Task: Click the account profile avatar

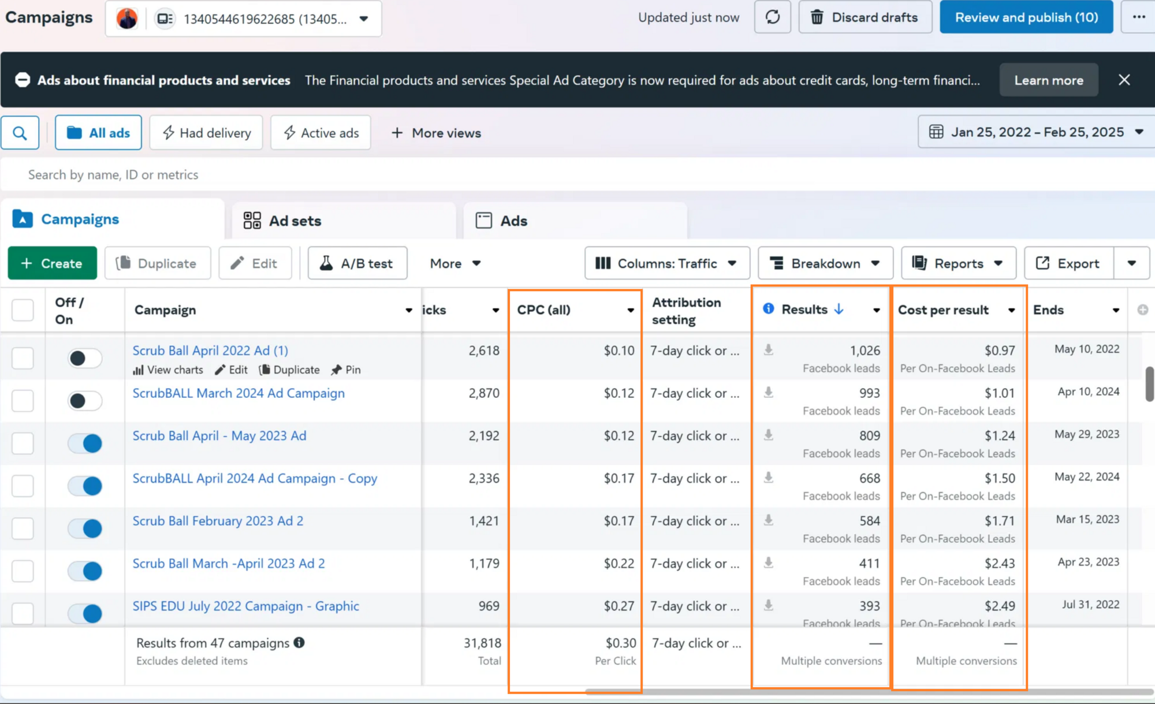Action: click(126, 18)
